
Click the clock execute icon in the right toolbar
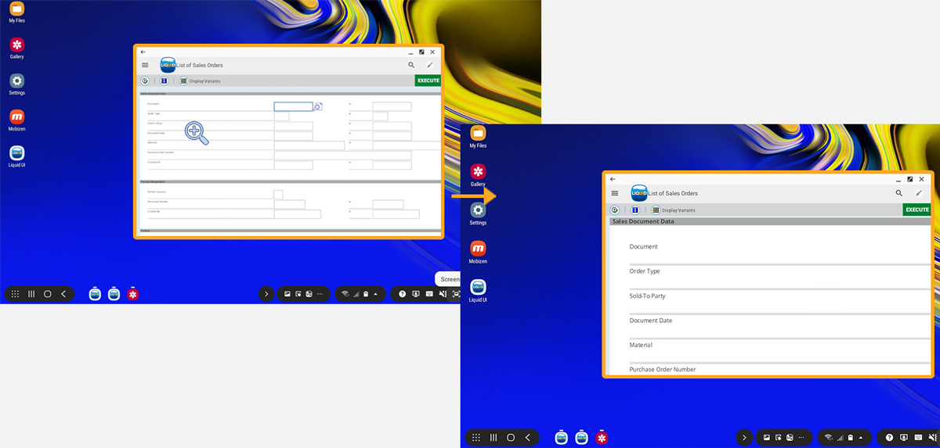(615, 210)
